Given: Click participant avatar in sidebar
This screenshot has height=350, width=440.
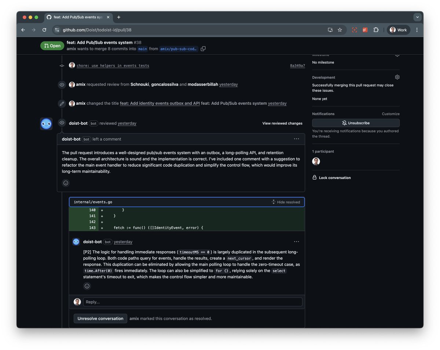Looking at the screenshot, I should click(316, 161).
